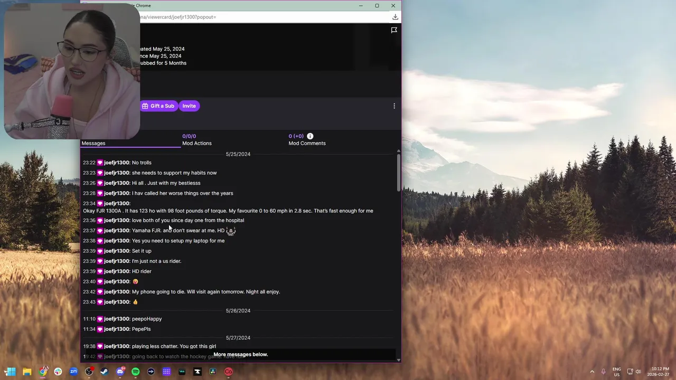676x380 pixels.
Task: Open the three-dot options menu on viewer card
Action: point(394,106)
